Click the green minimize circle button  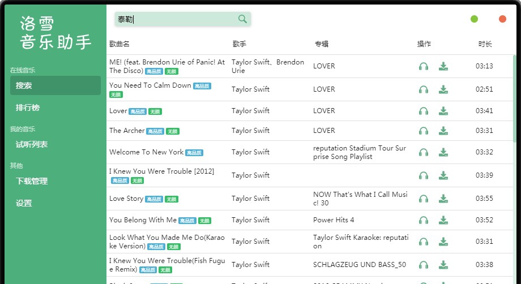tap(474, 19)
